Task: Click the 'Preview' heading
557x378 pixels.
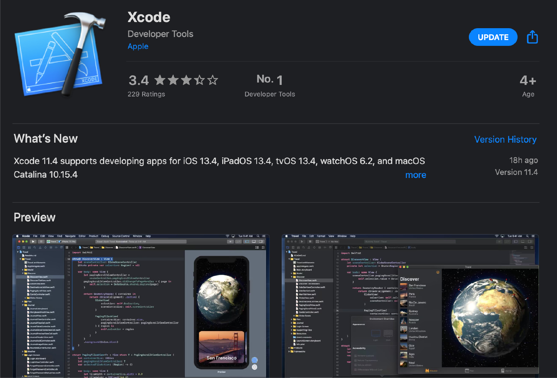Action: [x=34, y=217]
